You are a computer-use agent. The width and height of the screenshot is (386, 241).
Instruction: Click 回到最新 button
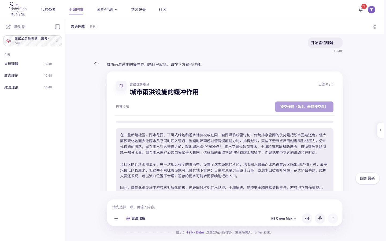368,178
